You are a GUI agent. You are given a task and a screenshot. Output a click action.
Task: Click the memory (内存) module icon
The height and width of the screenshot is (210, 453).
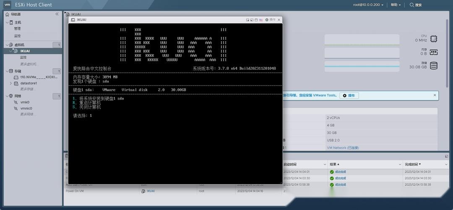pos(434,52)
